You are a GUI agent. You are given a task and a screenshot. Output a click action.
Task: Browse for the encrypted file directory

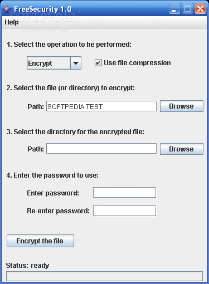coord(182,149)
